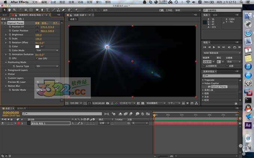254x158 pixels.
Task: Toggle Optical Flares fx effect switch
Action: coord(5,23)
